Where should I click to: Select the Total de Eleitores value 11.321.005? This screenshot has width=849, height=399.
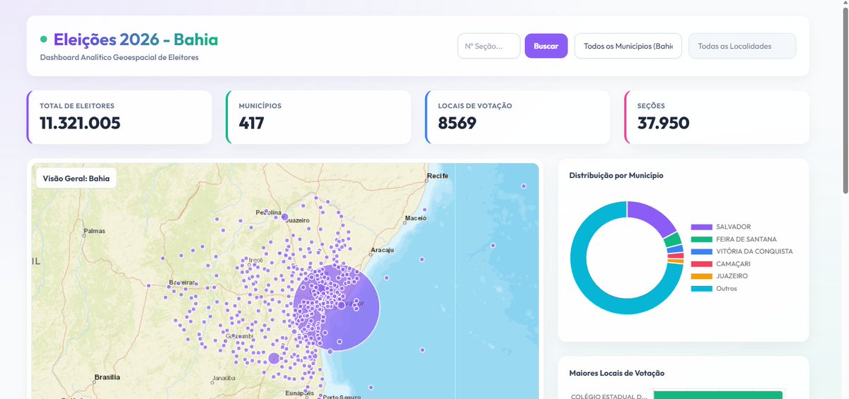pos(80,124)
